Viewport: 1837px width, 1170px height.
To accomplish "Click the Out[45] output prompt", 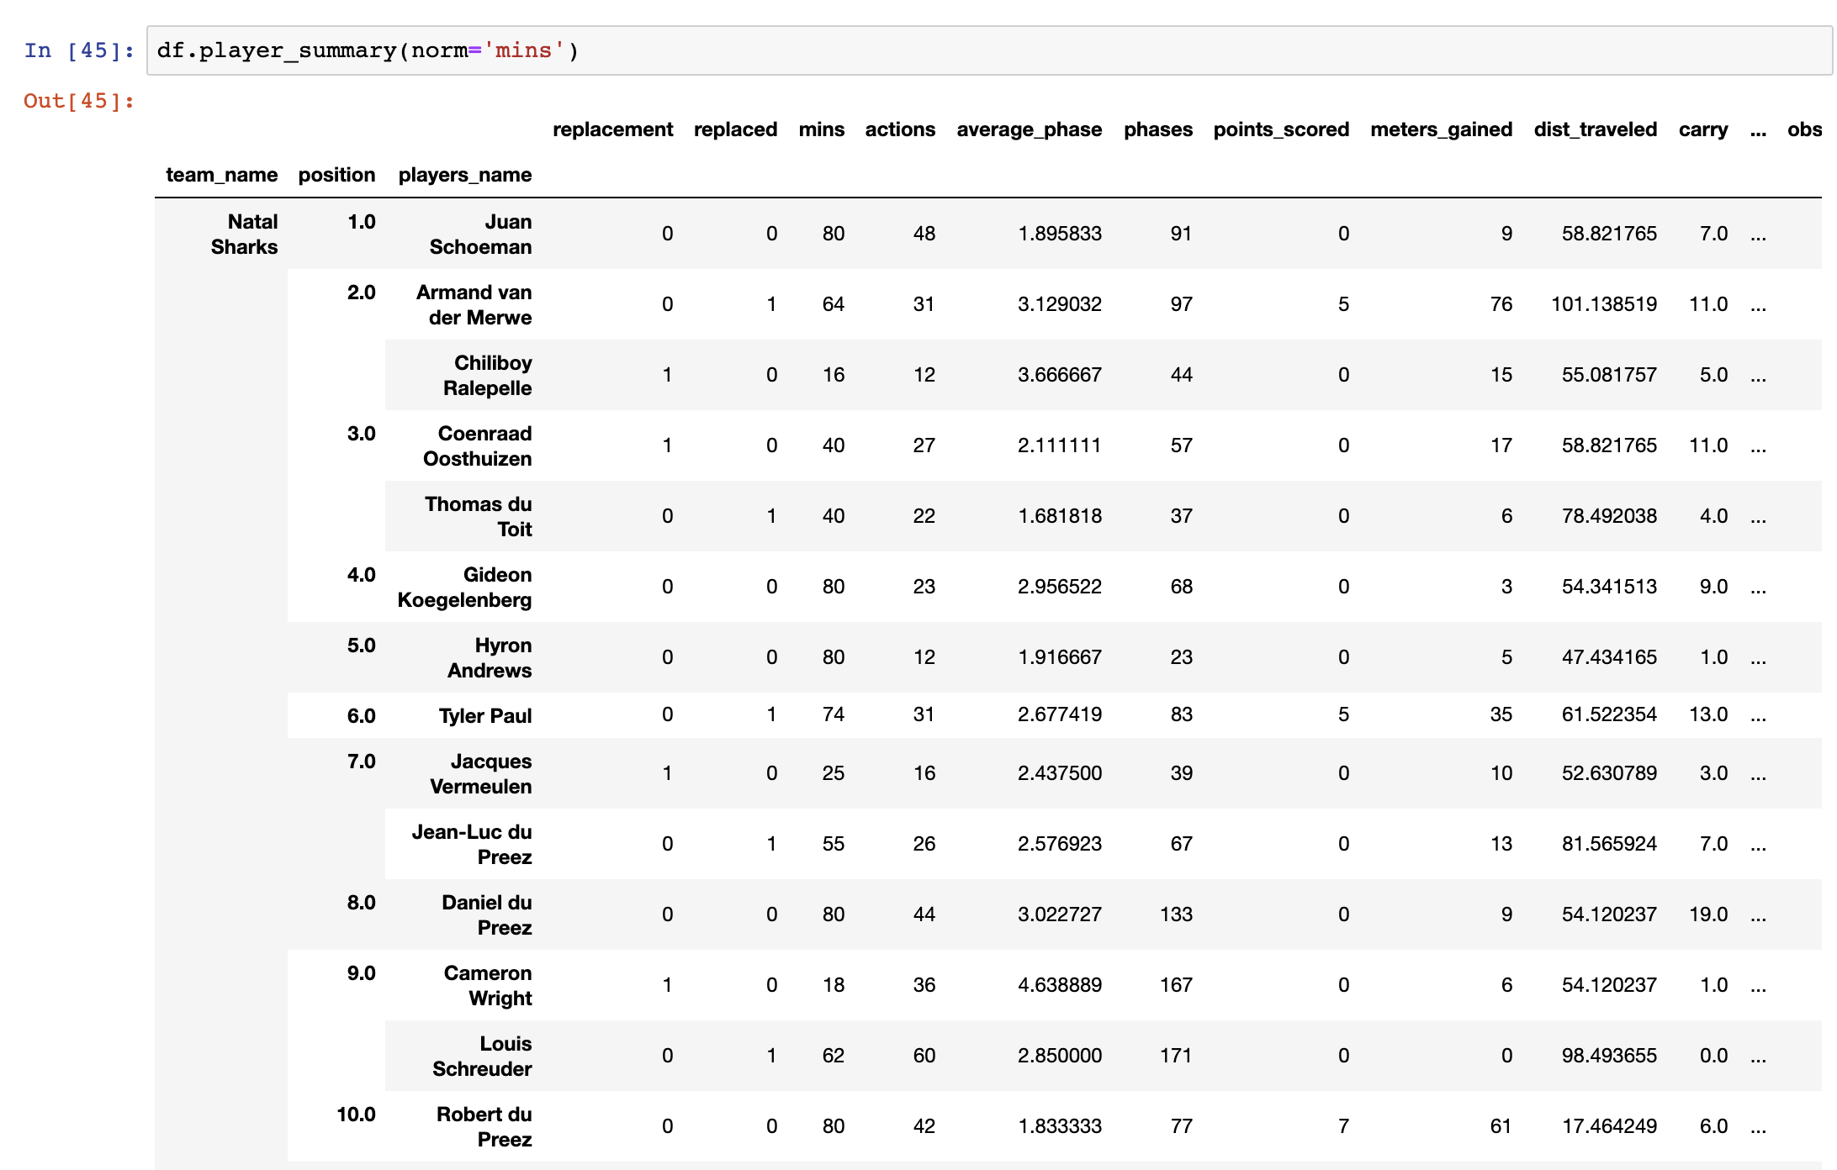I will [79, 101].
